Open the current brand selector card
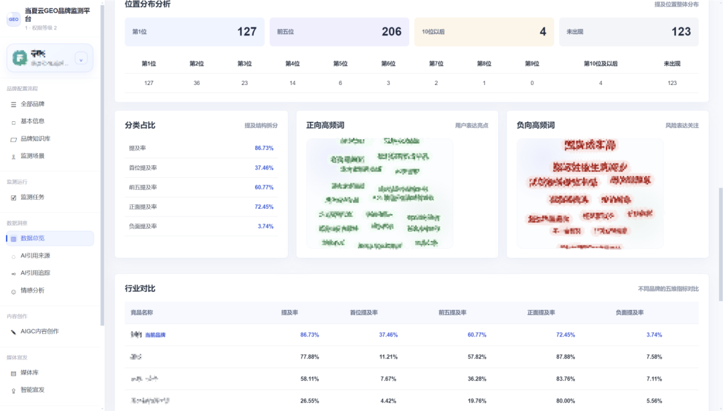The width and height of the screenshot is (723, 411). (50, 58)
